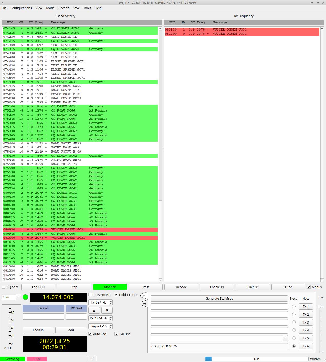This screenshot has width=326, height=362.
Task: Expand the Tx 5 message dropdown
Action: [x=285, y=338]
